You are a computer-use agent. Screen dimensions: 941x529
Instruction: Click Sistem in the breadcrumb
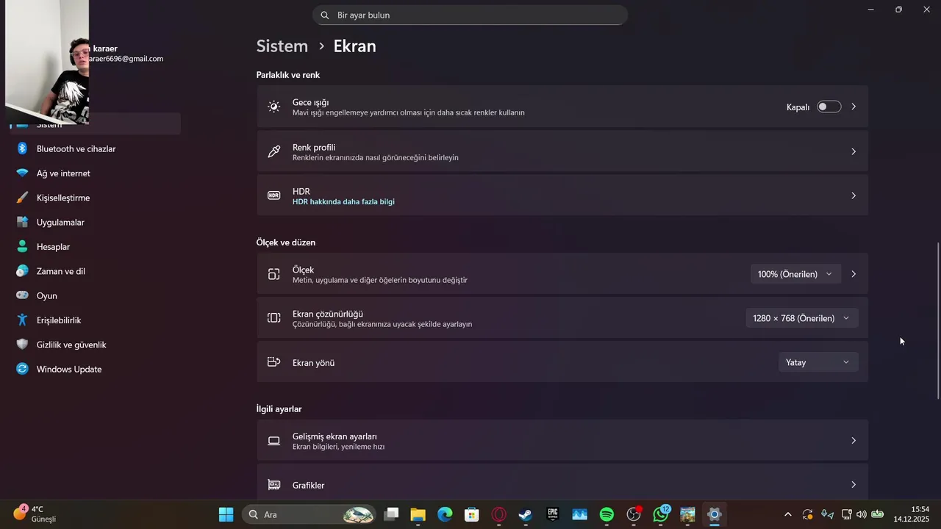[x=282, y=46]
